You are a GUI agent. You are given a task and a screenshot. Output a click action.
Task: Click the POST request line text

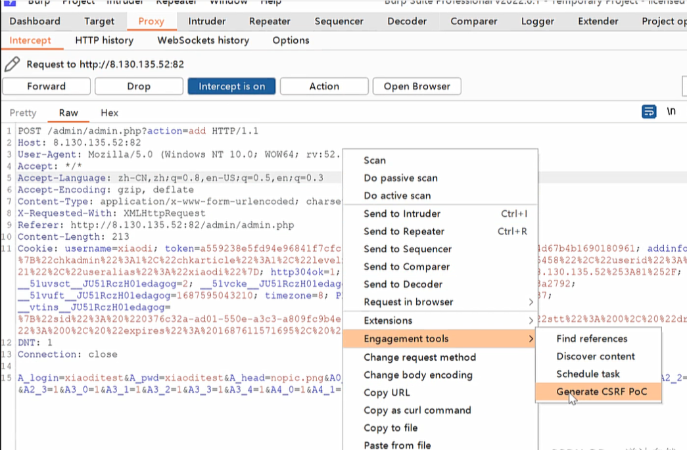pos(138,131)
